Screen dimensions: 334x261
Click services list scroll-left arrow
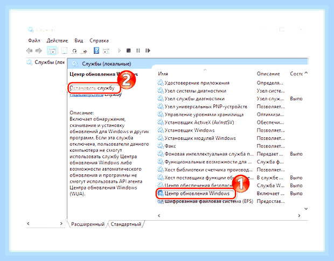click(159, 215)
